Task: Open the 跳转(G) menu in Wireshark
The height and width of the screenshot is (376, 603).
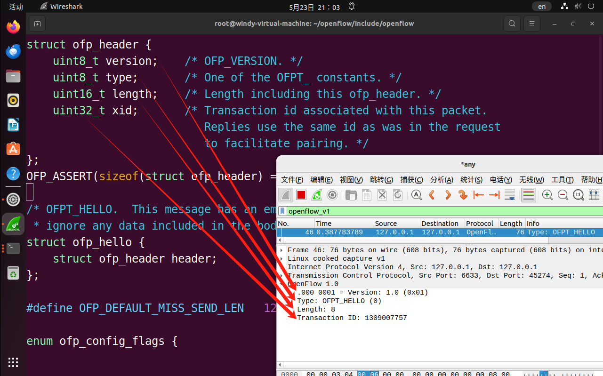Action: (x=381, y=180)
